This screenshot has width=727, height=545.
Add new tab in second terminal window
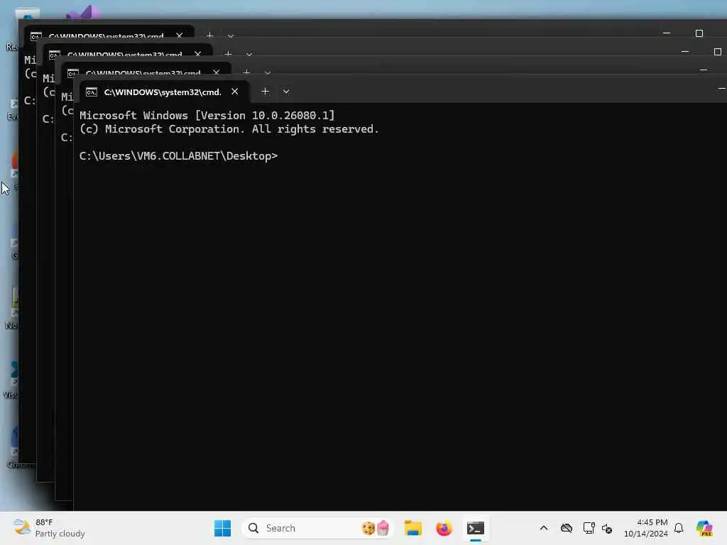click(x=246, y=72)
